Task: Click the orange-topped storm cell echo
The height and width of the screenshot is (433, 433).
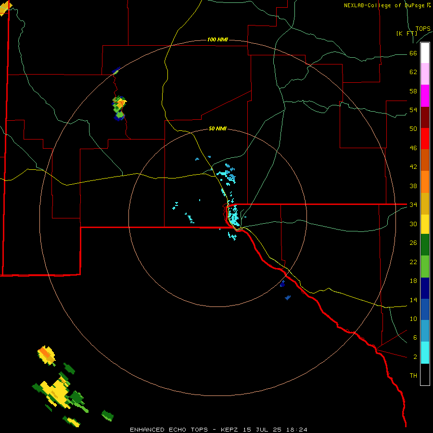Action: coord(46,356)
